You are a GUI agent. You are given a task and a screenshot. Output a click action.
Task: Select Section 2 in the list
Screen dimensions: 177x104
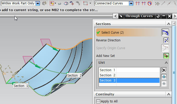pos(129,75)
